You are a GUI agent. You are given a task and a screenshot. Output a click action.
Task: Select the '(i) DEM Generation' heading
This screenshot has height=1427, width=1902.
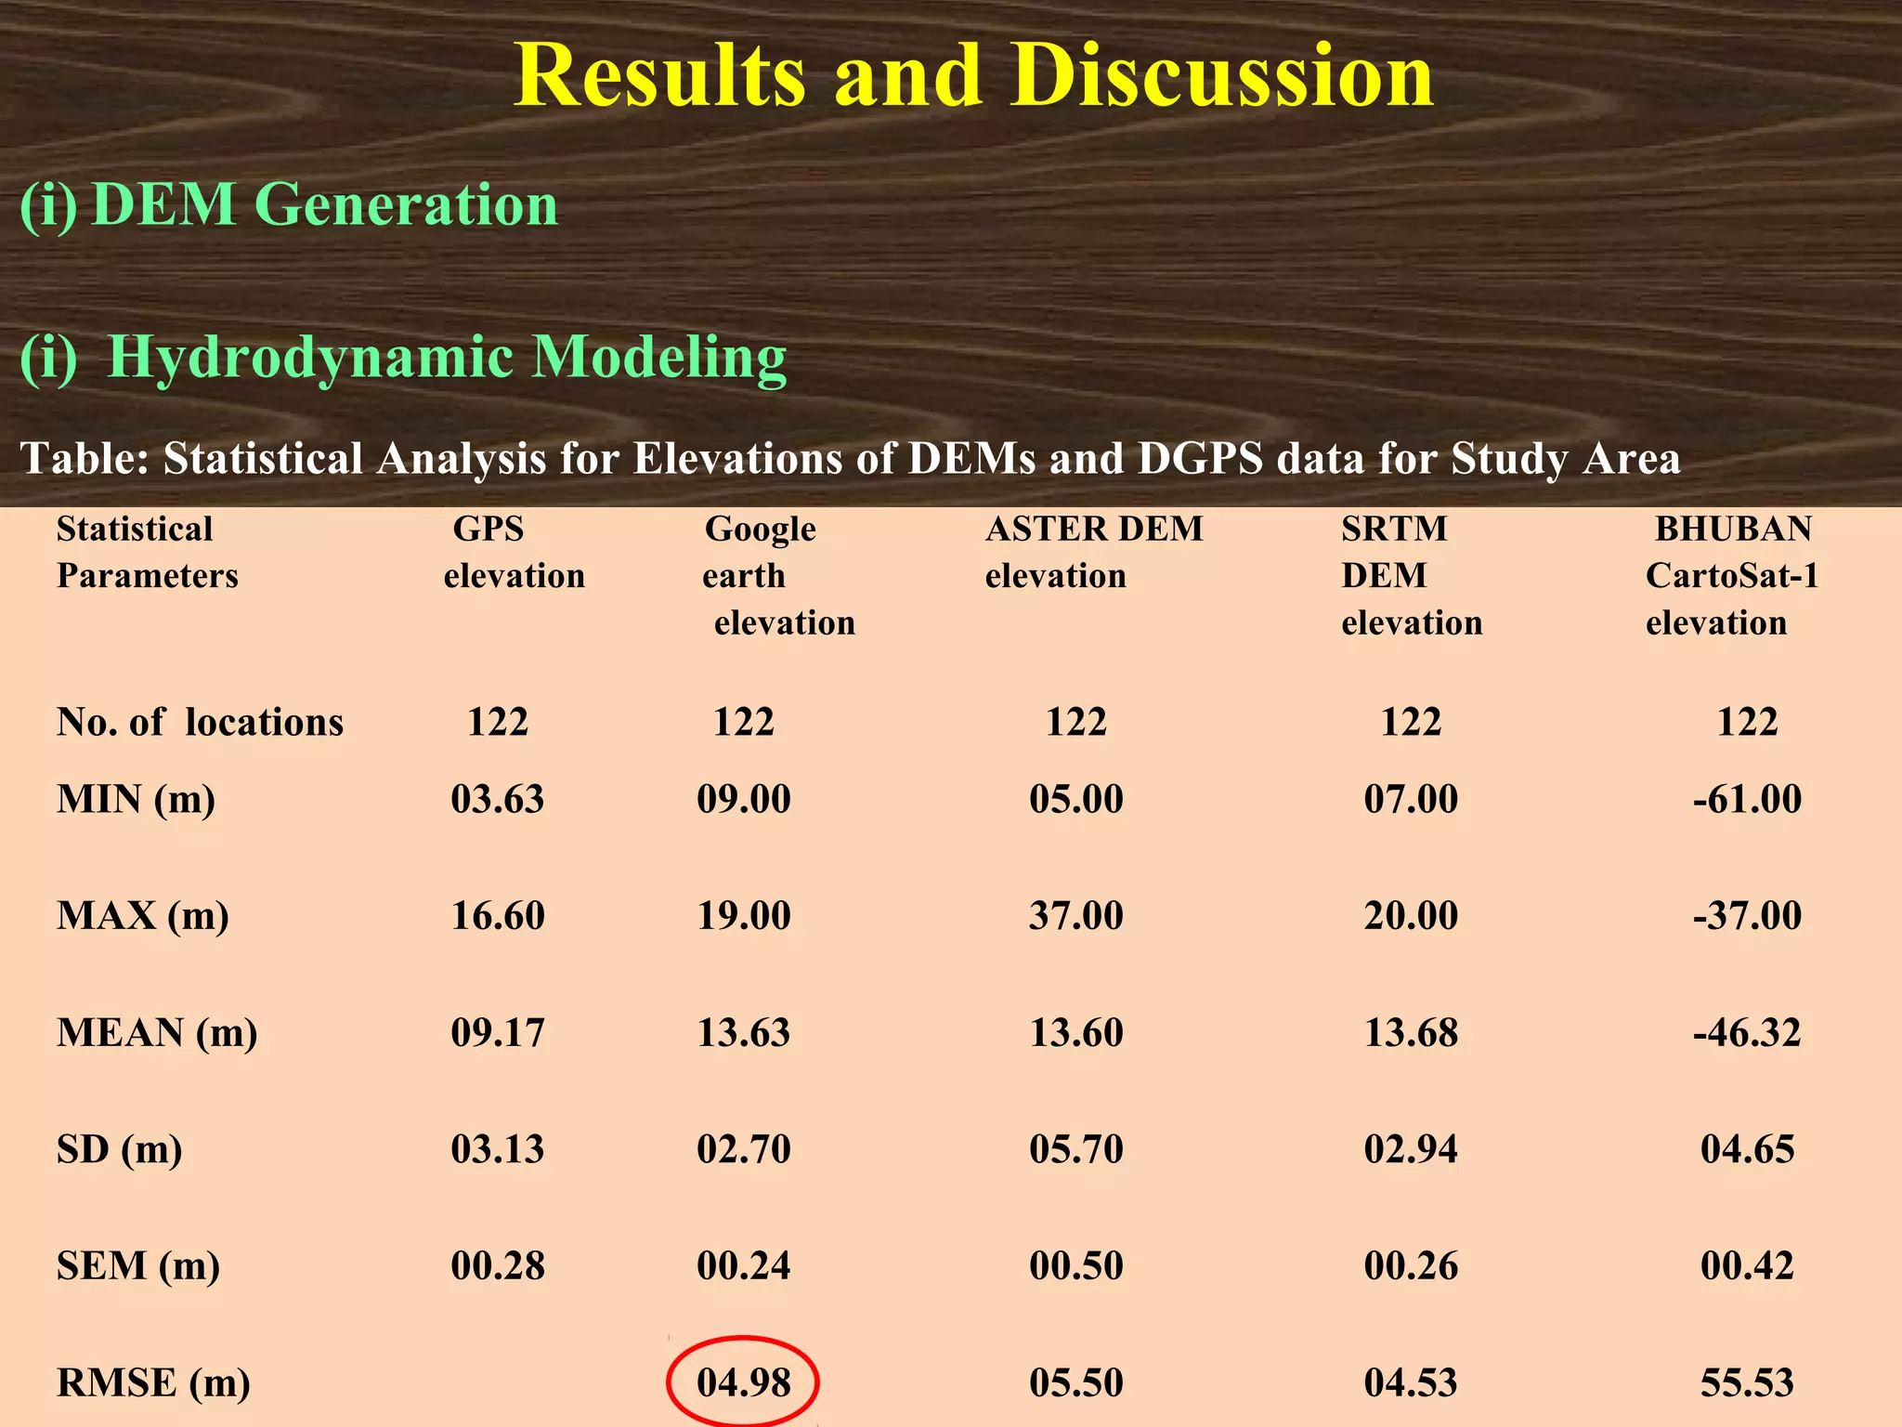pos(289,204)
